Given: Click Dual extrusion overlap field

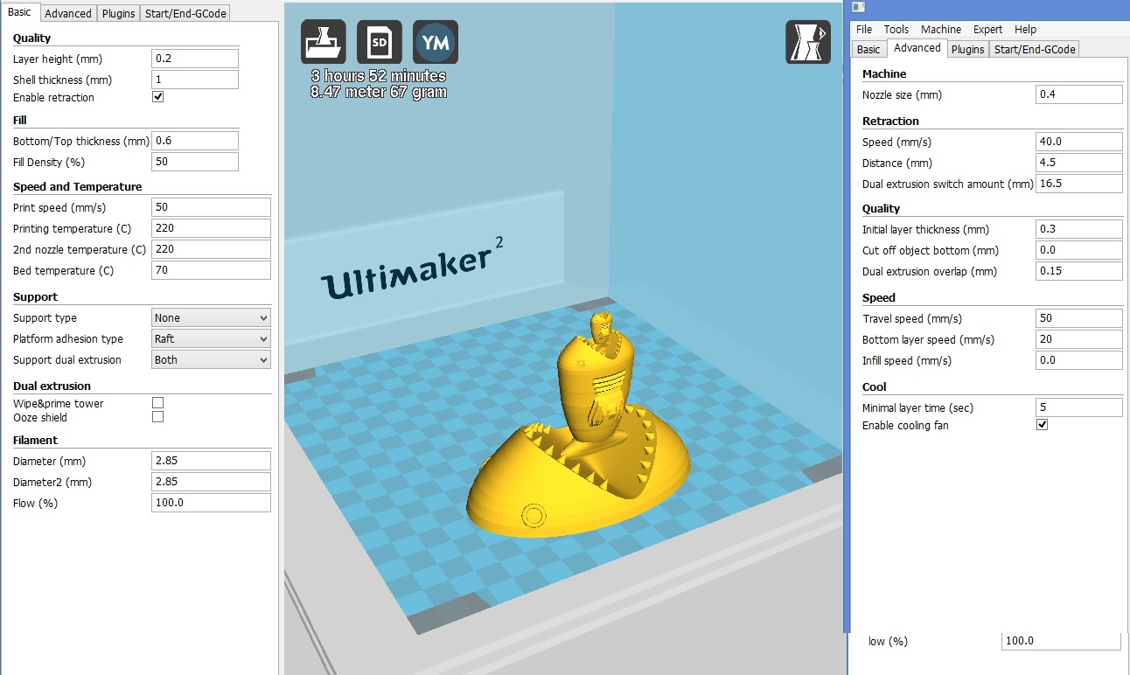Looking at the screenshot, I should pos(1078,271).
